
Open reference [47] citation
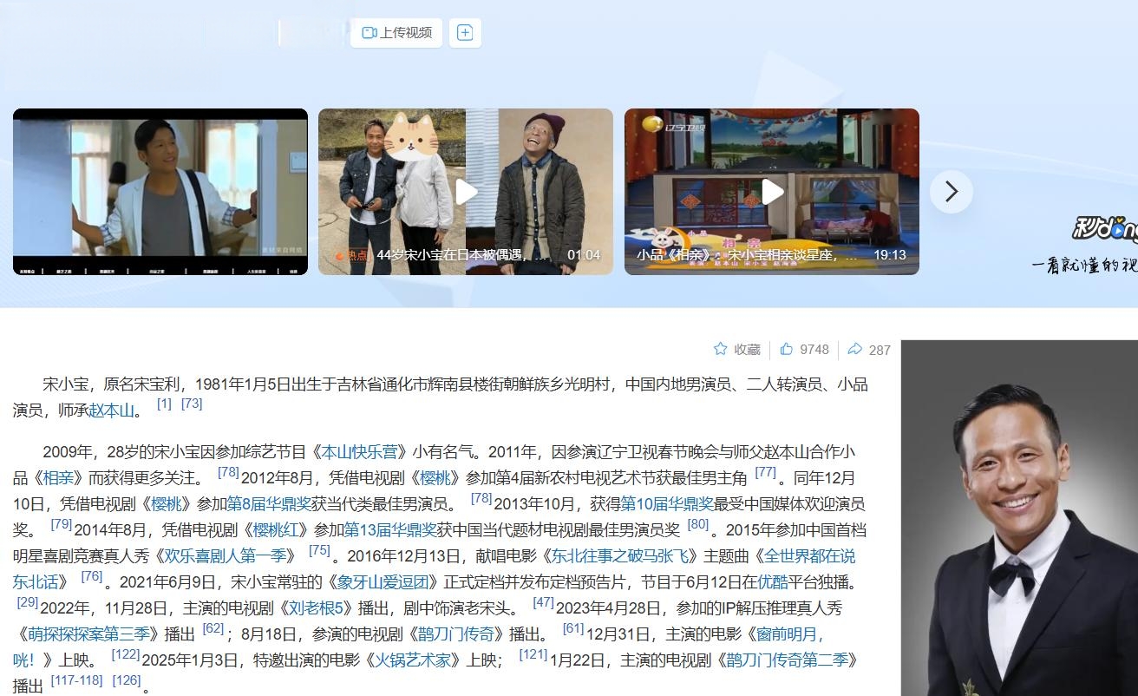[543, 602]
